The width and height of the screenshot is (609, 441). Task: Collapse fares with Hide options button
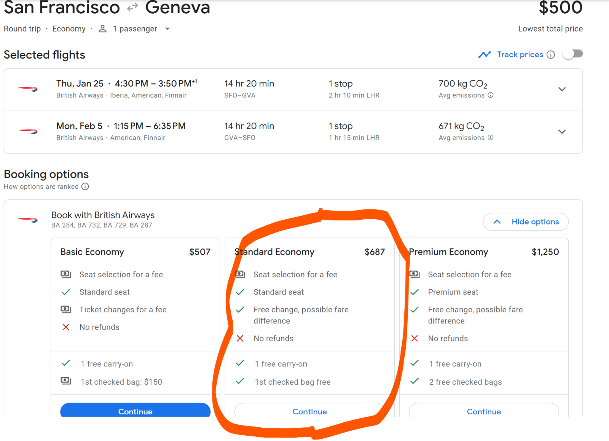526,222
